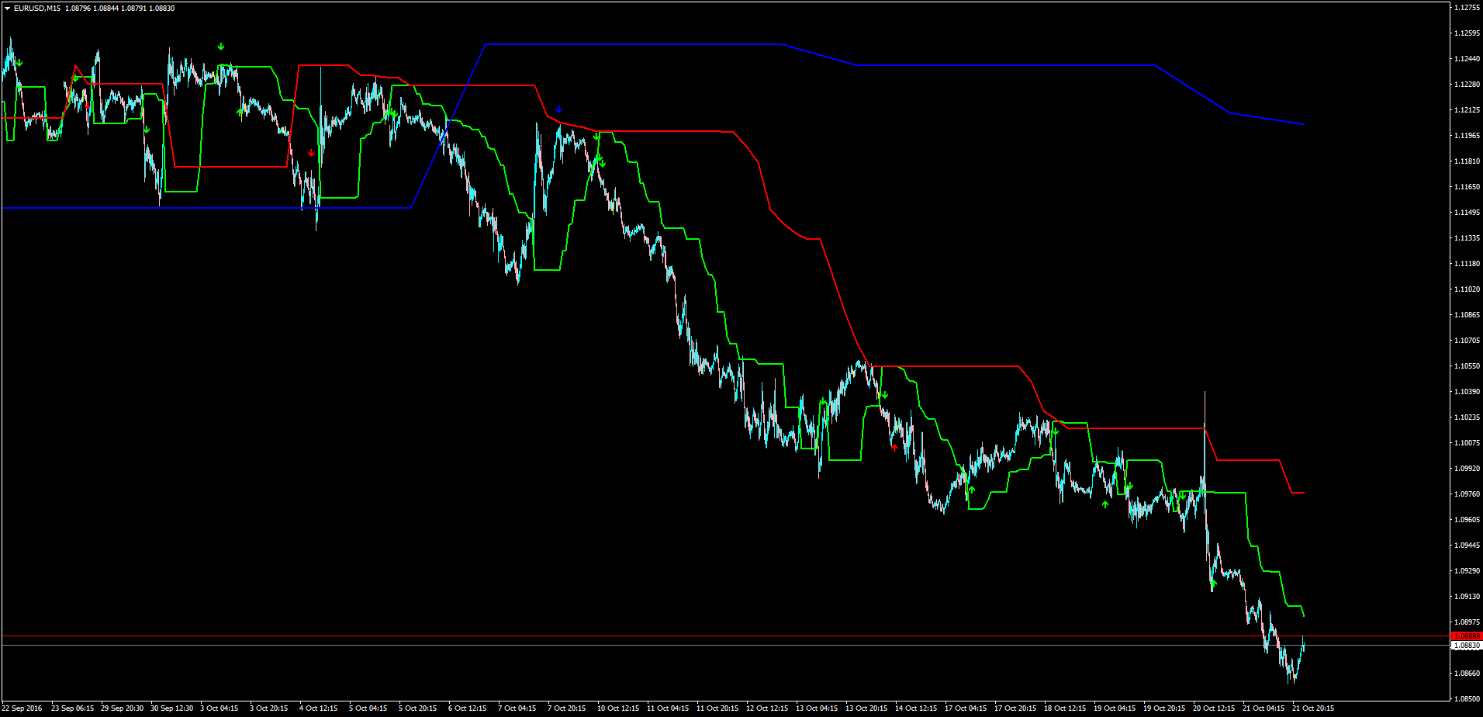The image size is (1483, 717).
Task: Click the 22 Sep 2016 date label
Action: pos(22,708)
